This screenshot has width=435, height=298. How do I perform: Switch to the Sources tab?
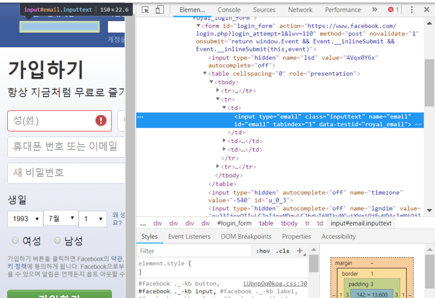(264, 10)
